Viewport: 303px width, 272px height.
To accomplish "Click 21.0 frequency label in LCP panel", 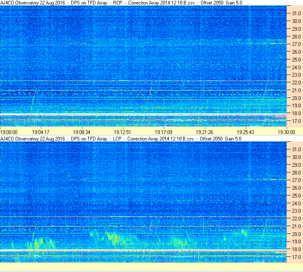I will click(296, 227).
